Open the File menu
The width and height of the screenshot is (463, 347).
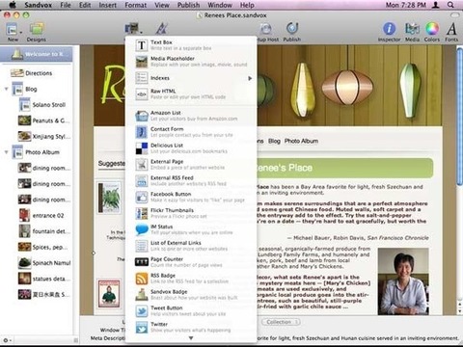[x=66, y=5]
